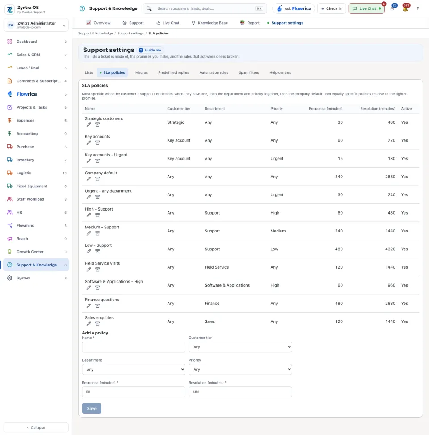Open Sales & CRM in the sidebar
This screenshot has height=435, width=429.
36,55
